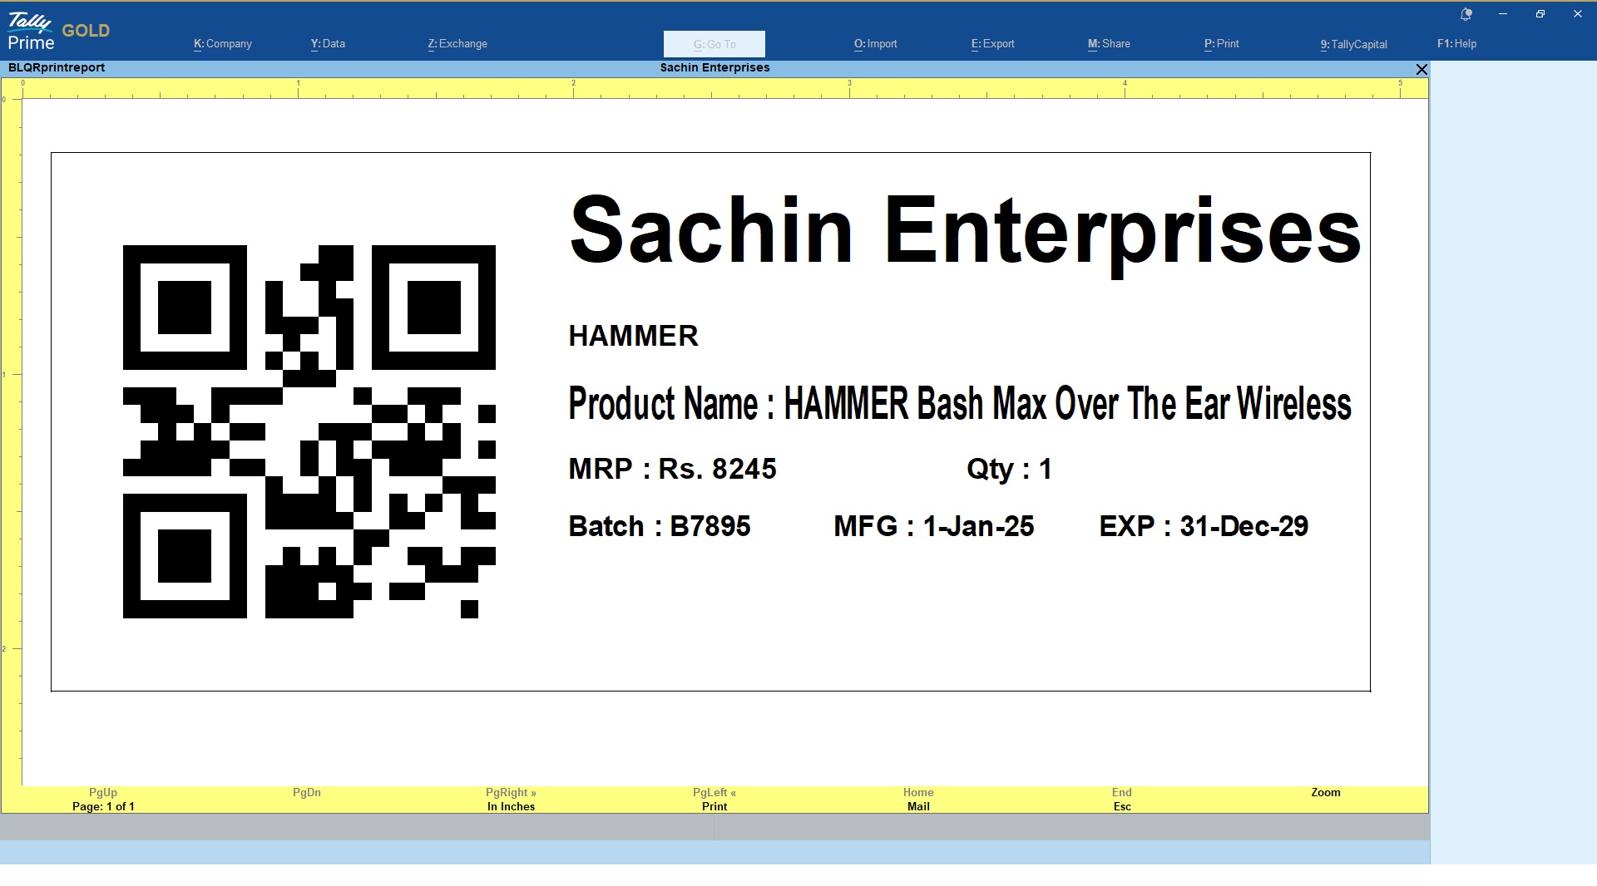The image size is (1597, 886).
Task: Open the Import menu
Action: point(875,44)
